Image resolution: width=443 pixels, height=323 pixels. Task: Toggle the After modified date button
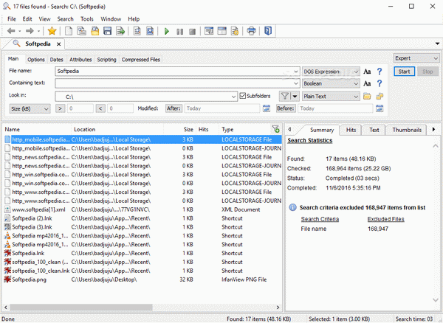point(174,108)
